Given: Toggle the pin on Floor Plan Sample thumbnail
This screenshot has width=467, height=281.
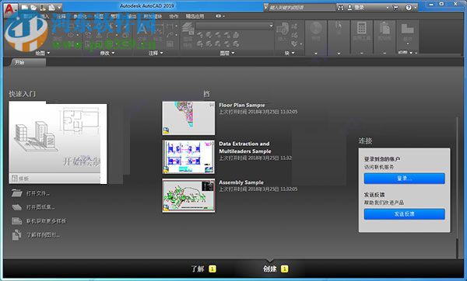Looking at the screenshot, I should coord(212,105).
